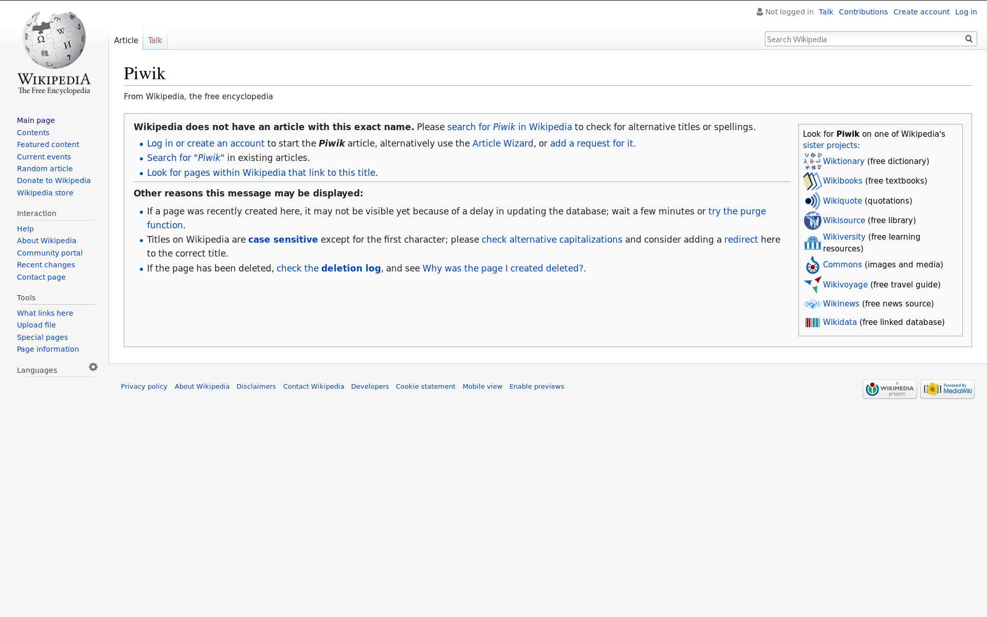The image size is (987, 617).
Task: Click the Wikidata barcode logo icon
Action: coord(812,322)
